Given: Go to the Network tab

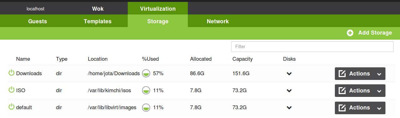Looking at the screenshot, I should tap(218, 21).
